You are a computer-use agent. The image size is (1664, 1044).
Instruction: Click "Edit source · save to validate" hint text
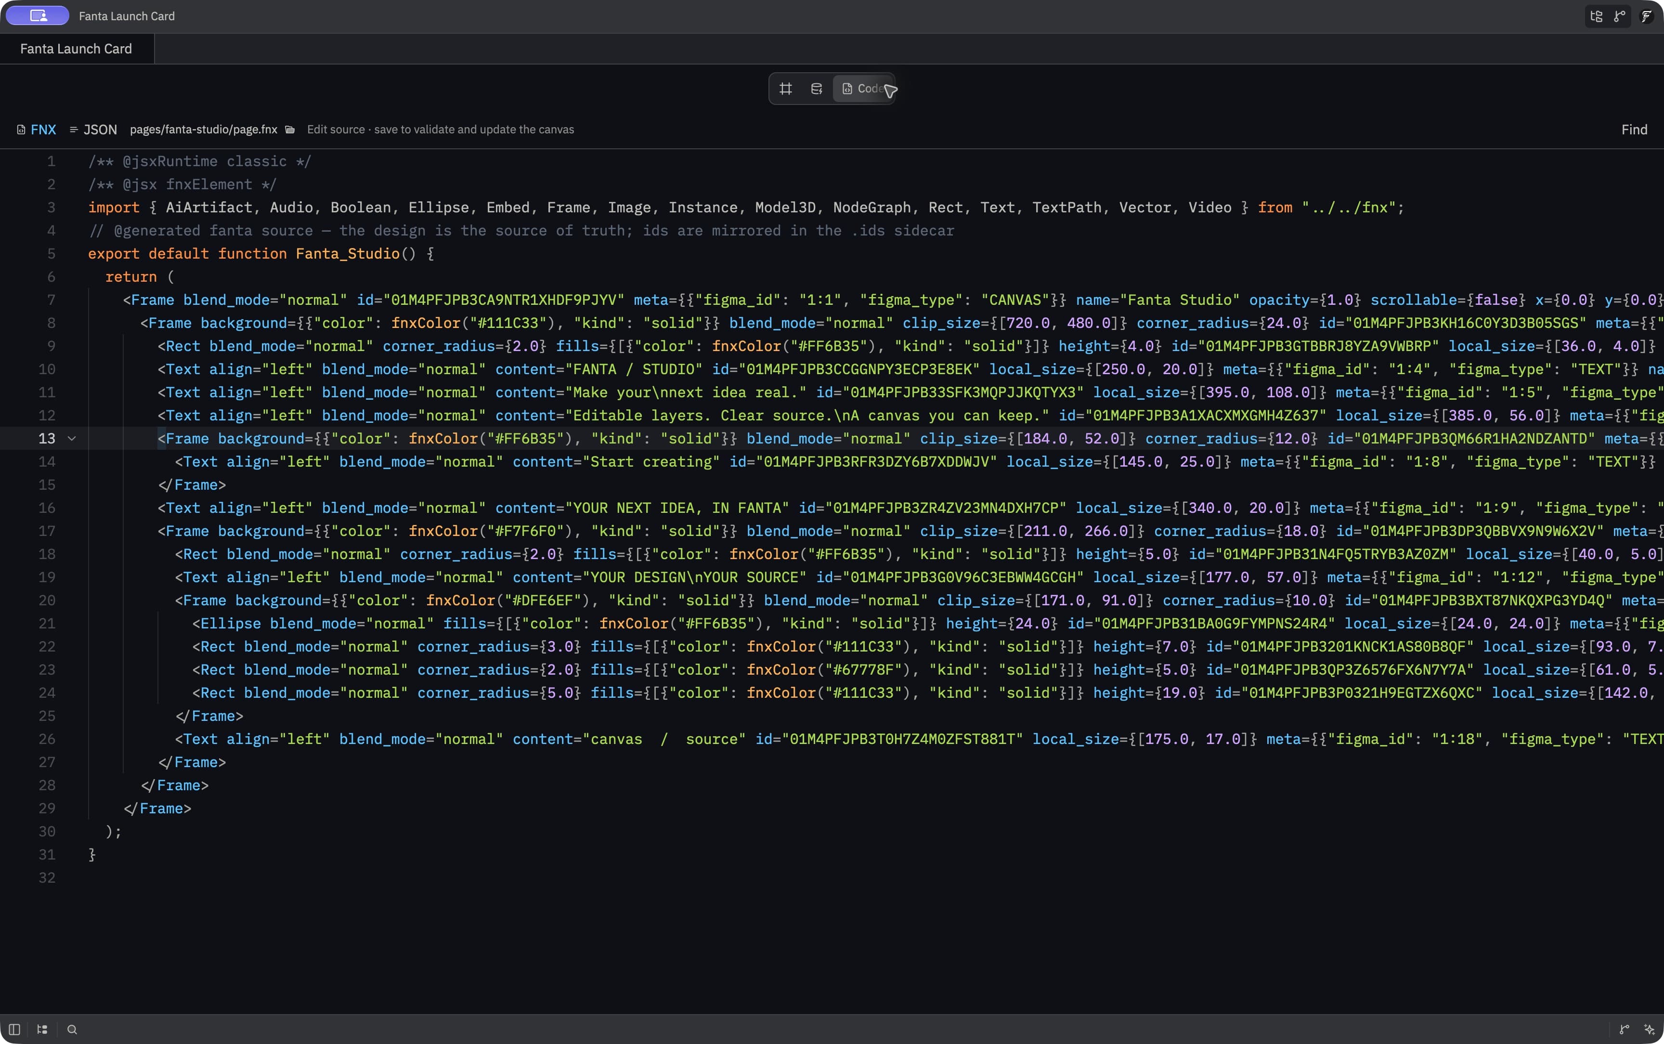(441, 129)
